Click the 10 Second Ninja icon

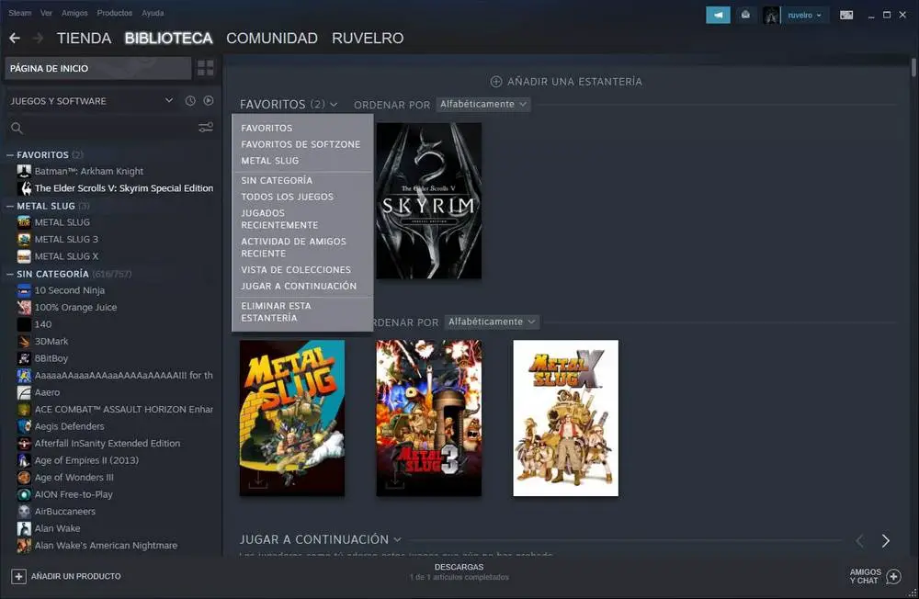pyautogui.click(x=24, y=290)
